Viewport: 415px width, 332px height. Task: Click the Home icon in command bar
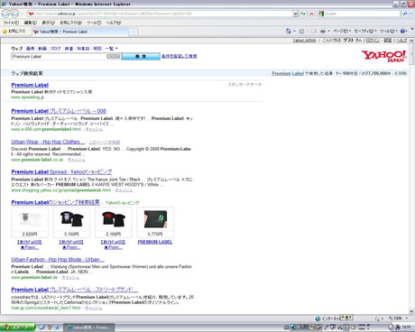(289, 31)
